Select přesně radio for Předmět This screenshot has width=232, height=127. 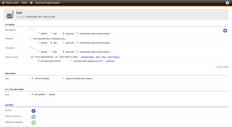click(x=39, y=43)
